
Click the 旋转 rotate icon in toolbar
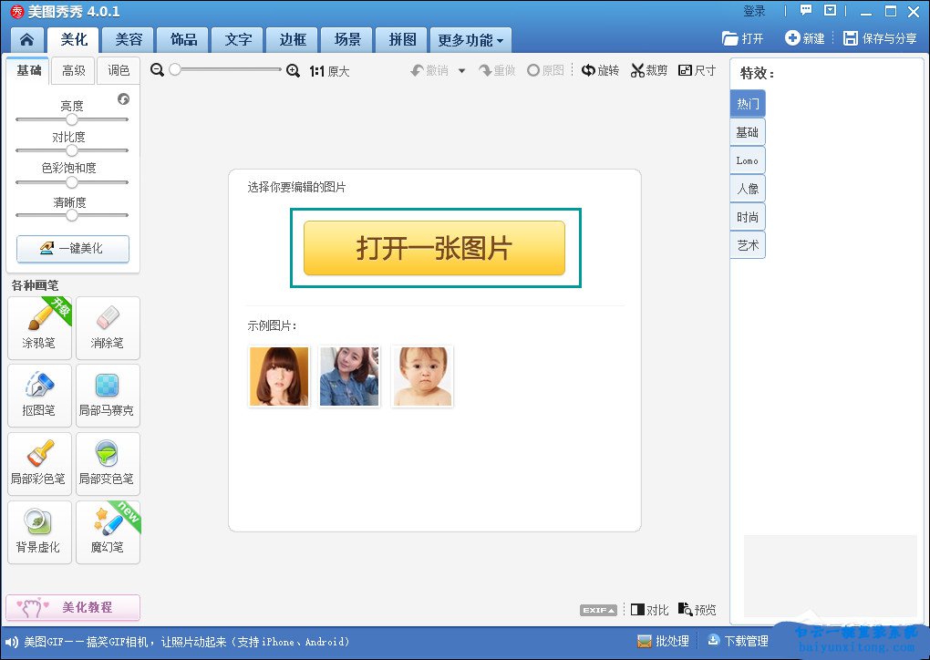click(588, 71)
